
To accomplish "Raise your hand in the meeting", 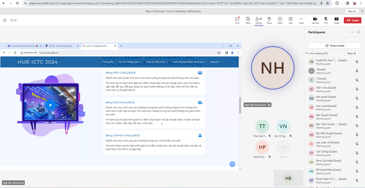I will (x=269, y=20).
